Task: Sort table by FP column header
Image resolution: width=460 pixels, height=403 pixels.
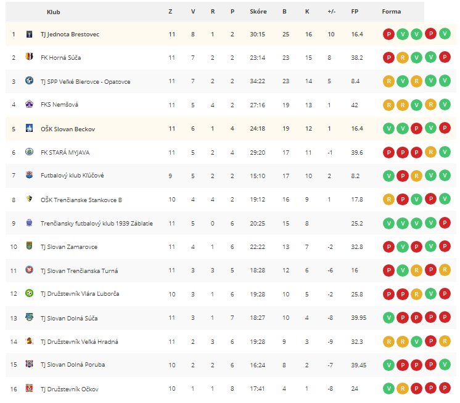Action: [x=355, y=12]
